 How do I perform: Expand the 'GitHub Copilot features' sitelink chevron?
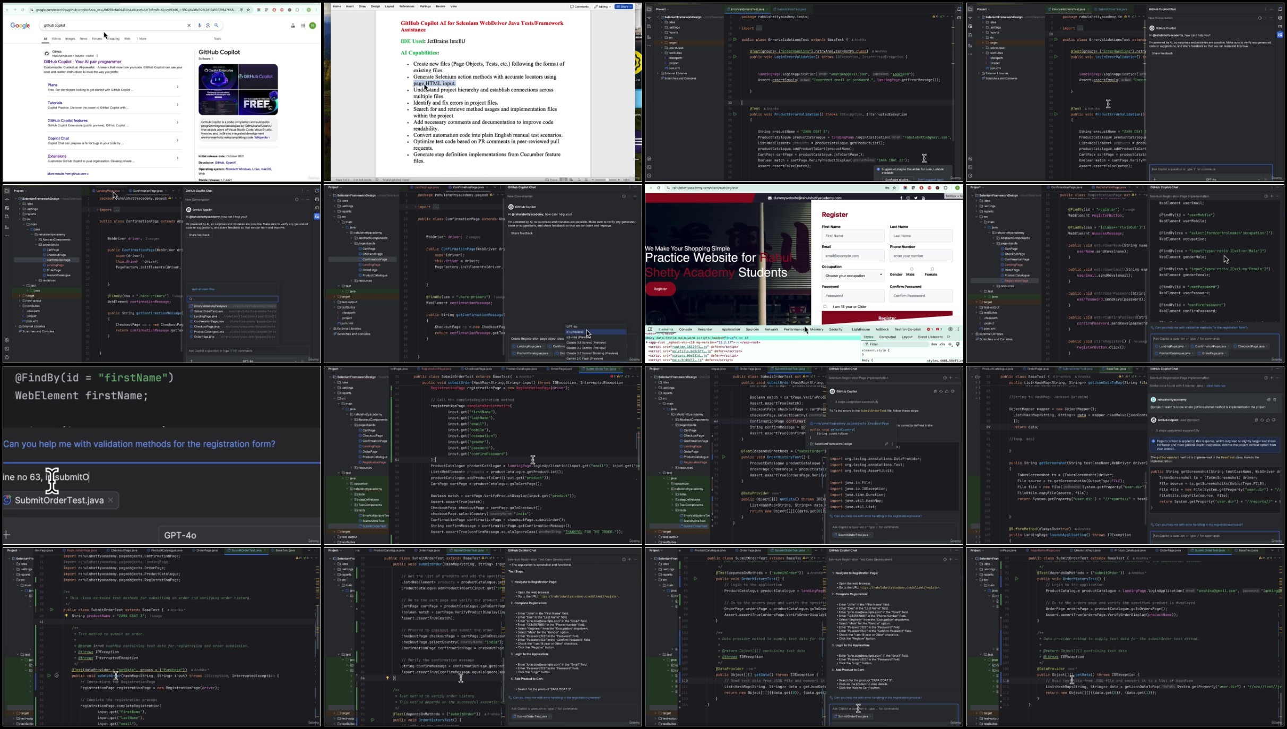click(178, 123)
